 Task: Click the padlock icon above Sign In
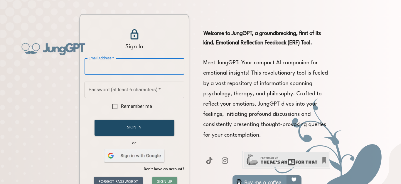(134, 35)
